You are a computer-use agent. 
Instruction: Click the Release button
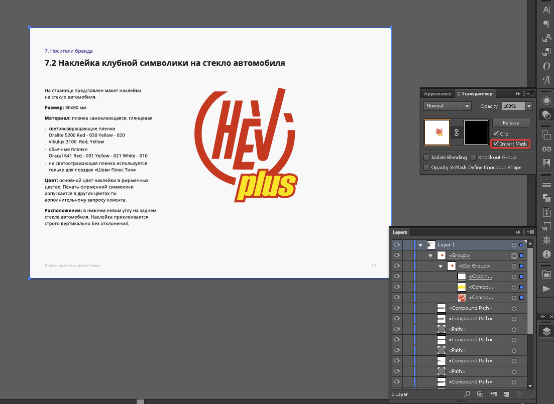(x=511, y=122)
